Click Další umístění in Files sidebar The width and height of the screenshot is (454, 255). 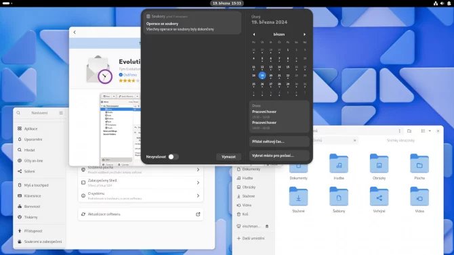click(253, 239)
